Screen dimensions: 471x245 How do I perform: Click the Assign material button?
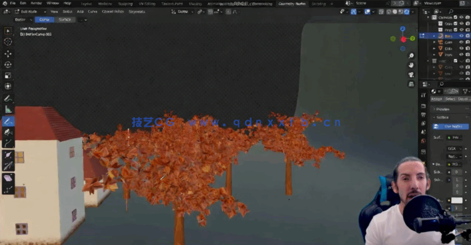click(436, 99)
